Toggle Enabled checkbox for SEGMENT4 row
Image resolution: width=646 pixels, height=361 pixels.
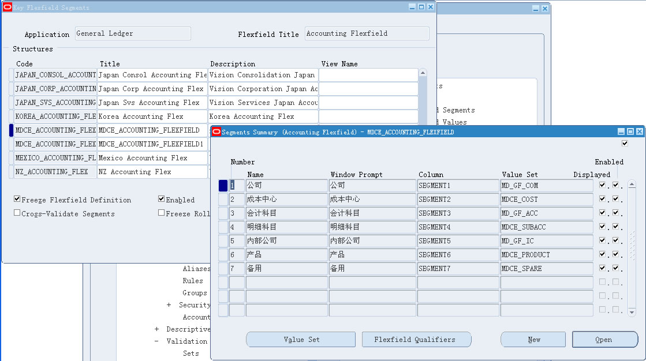pyautogui.click(x=616, y=227)
